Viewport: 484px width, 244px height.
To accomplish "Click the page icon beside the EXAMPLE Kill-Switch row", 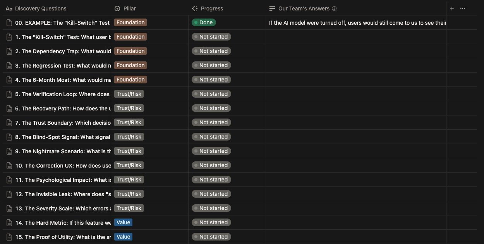I will click(9, 22).
